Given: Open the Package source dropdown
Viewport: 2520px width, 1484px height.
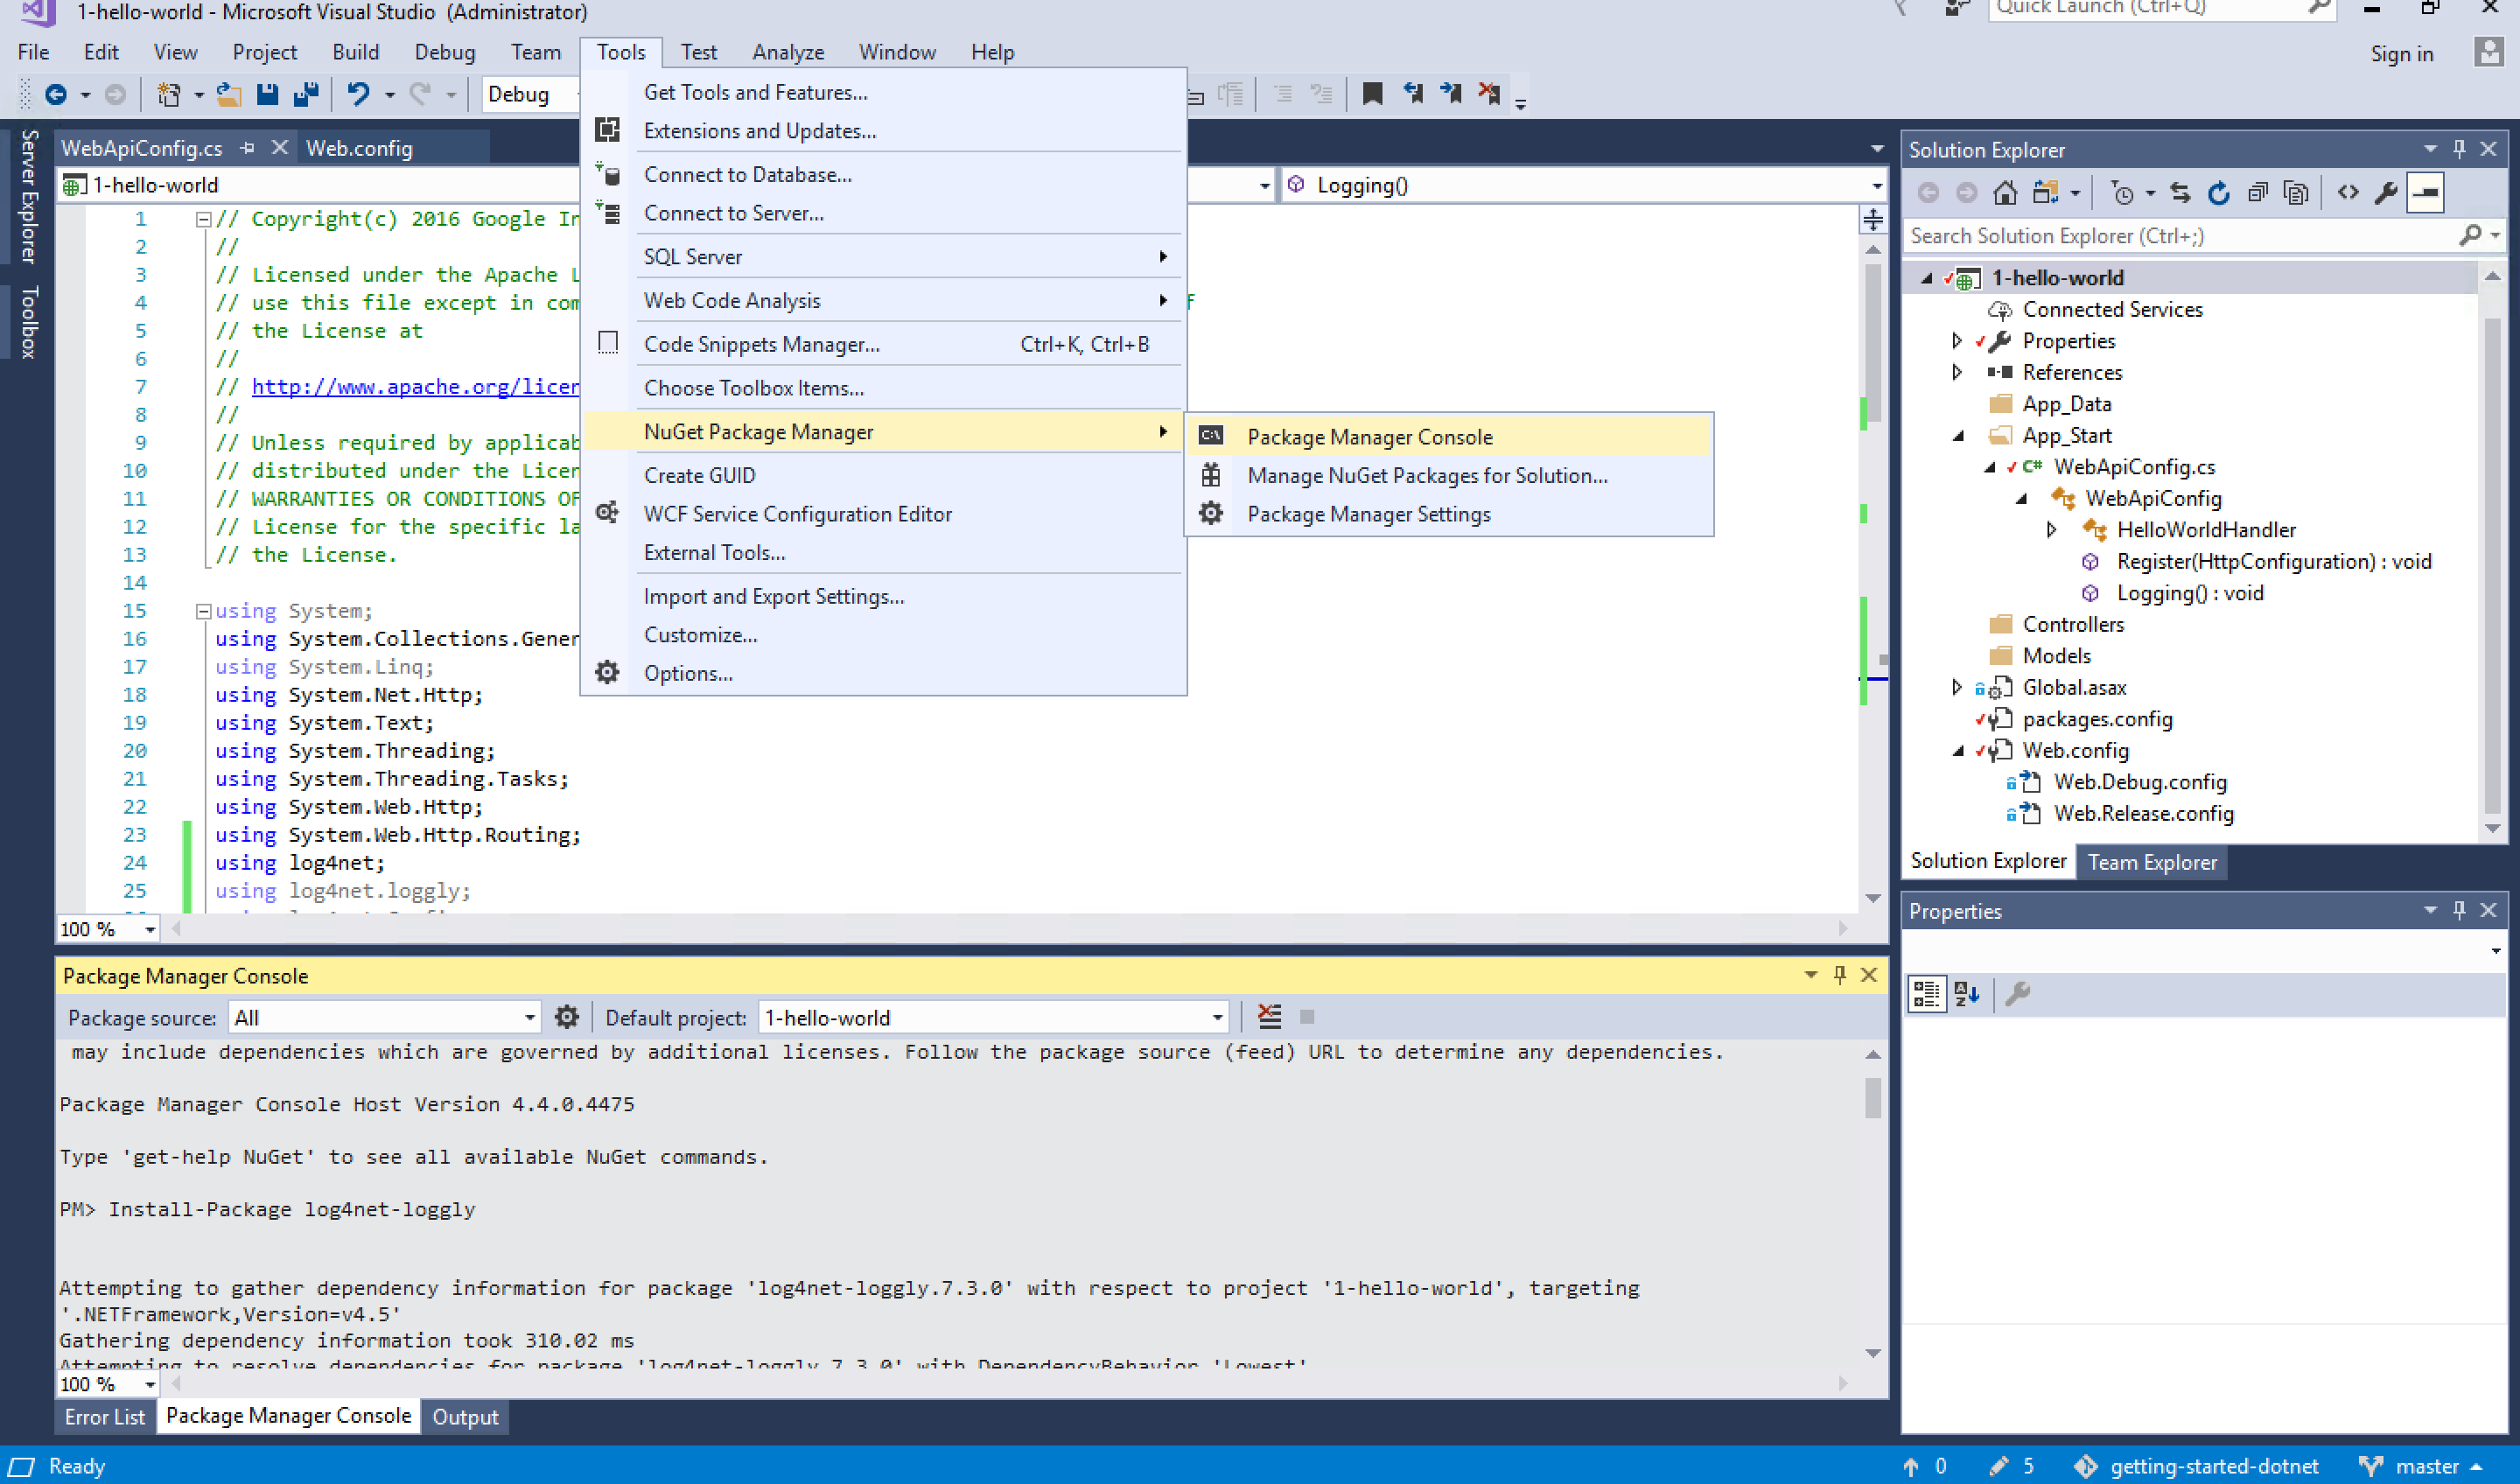Looking at the screenshot, I should pos(529,1017).
